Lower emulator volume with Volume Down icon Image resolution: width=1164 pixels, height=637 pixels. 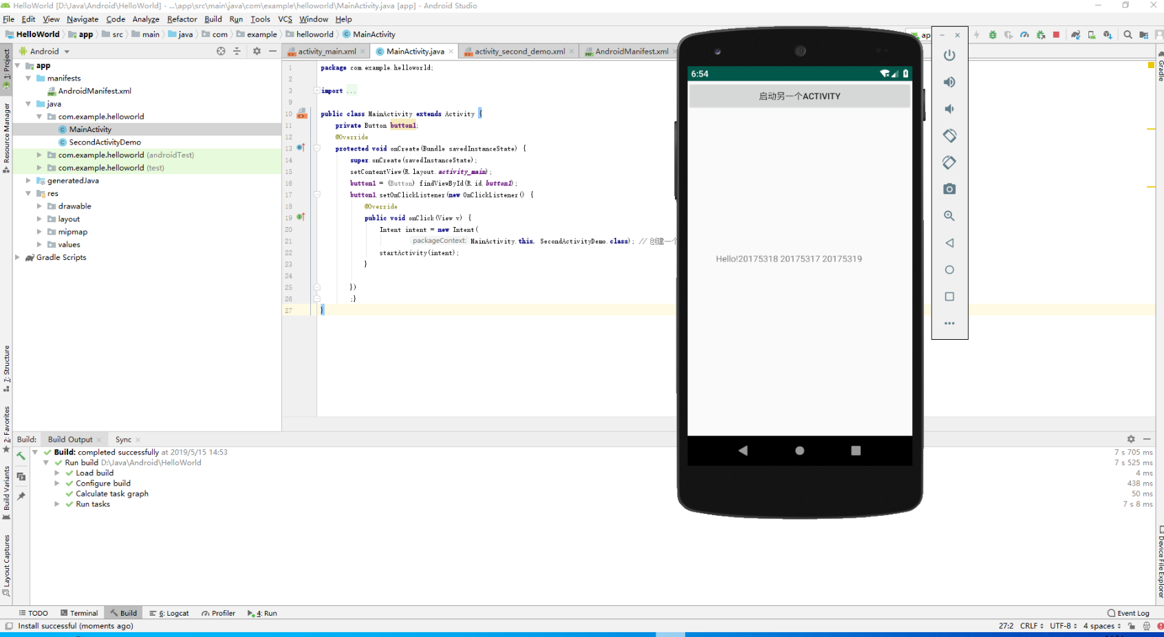pos(949,109)
